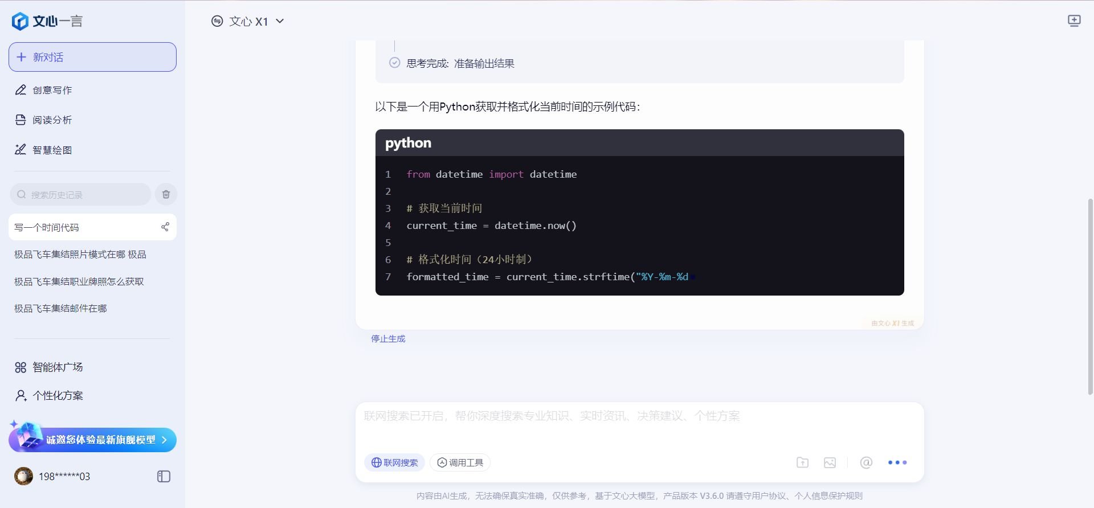Click the file upload icon in input box
The width and height of the screenshot is (1094, 508).
tap(802, 463)
